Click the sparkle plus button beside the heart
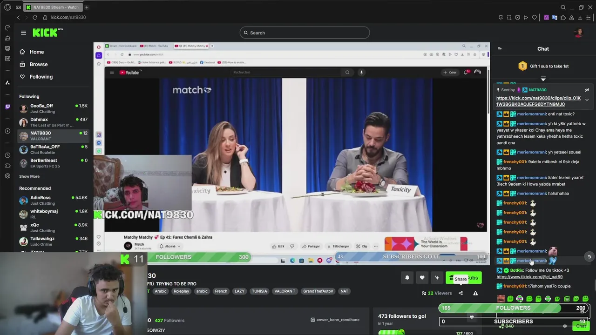596x335 pixels. coord(437,278)
